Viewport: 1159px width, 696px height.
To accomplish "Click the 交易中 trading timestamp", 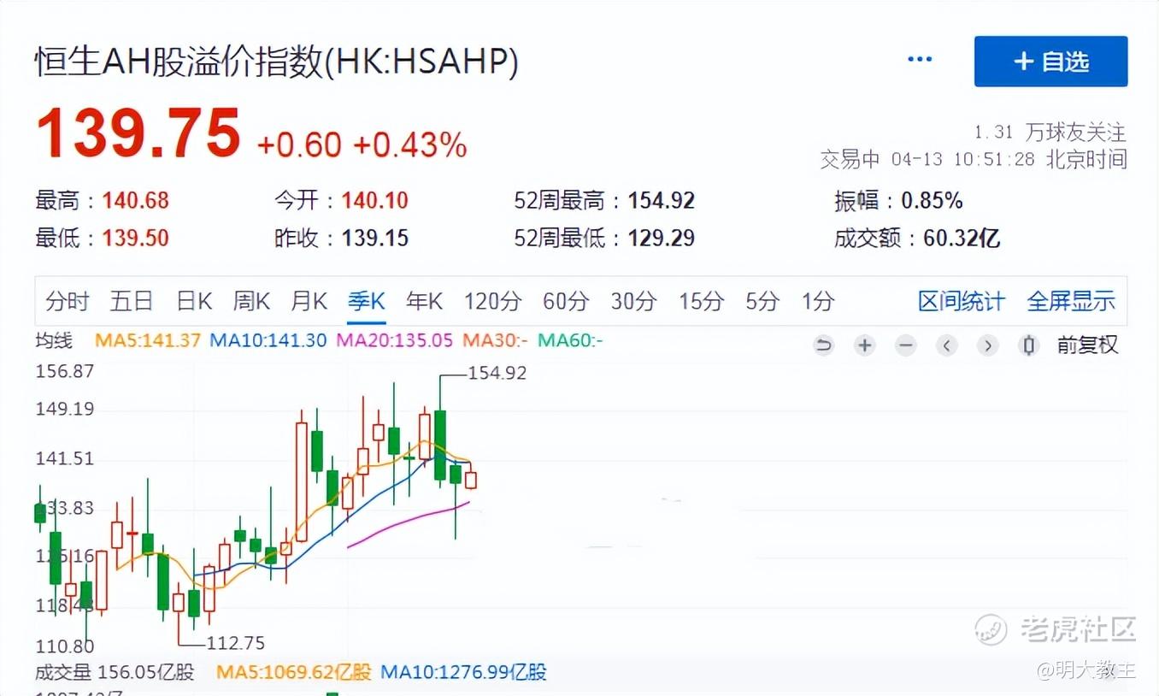I will pos(974,159).
